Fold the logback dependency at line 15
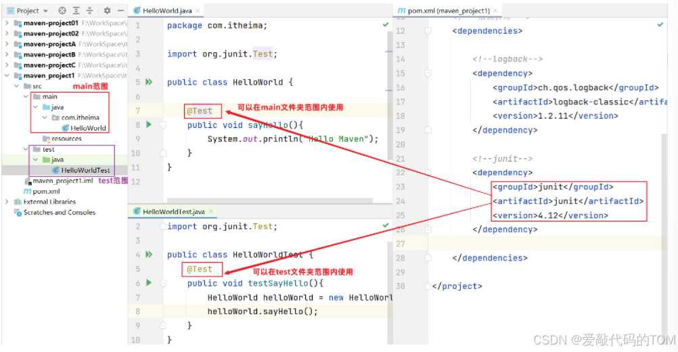The image size is (678, 352). pyautogui.click(x=428, y=74)
